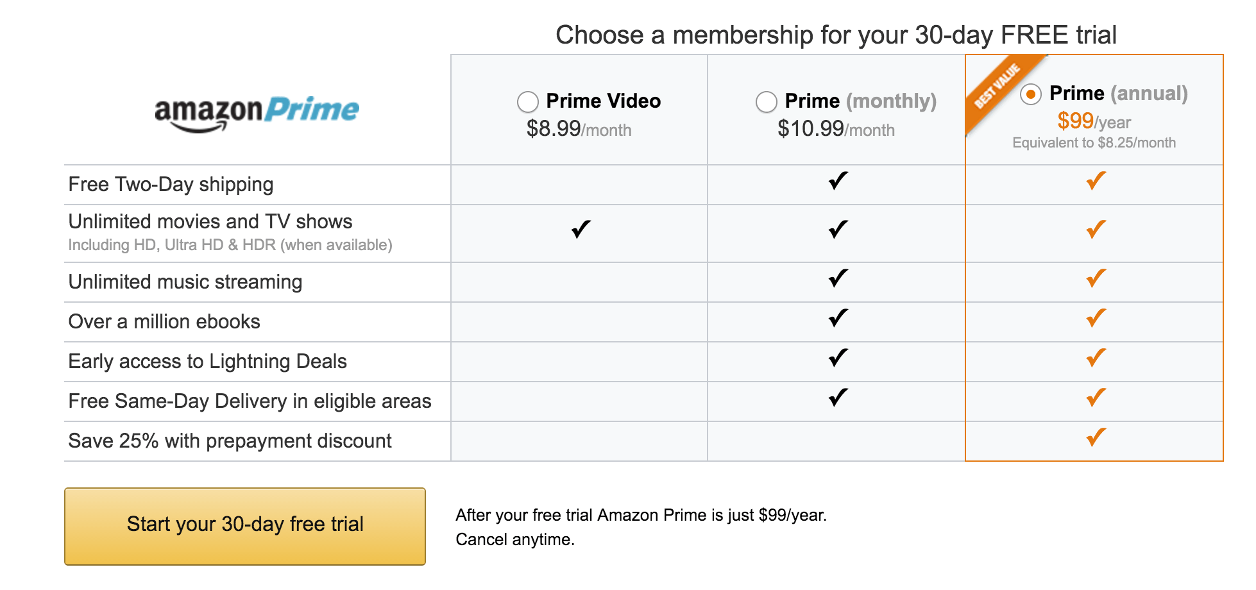Click the Free Two-Day shipping row label

[171, 185]
